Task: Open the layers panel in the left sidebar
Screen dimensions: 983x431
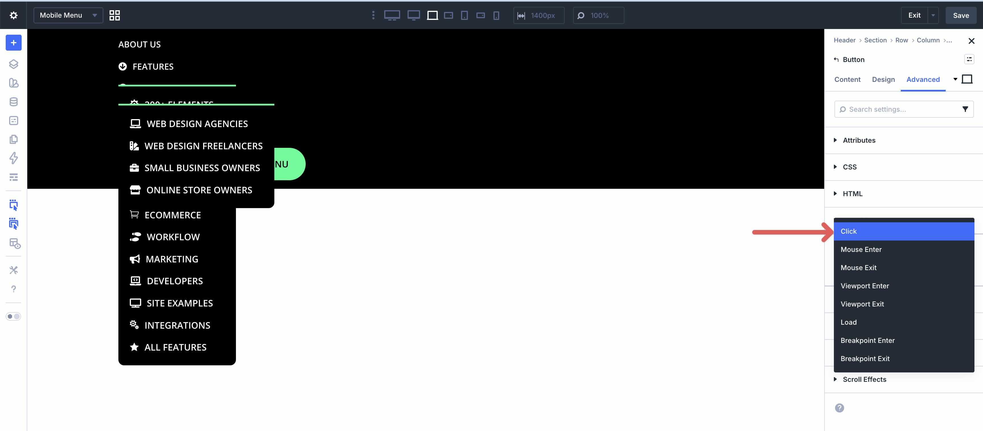Action: 13,64
